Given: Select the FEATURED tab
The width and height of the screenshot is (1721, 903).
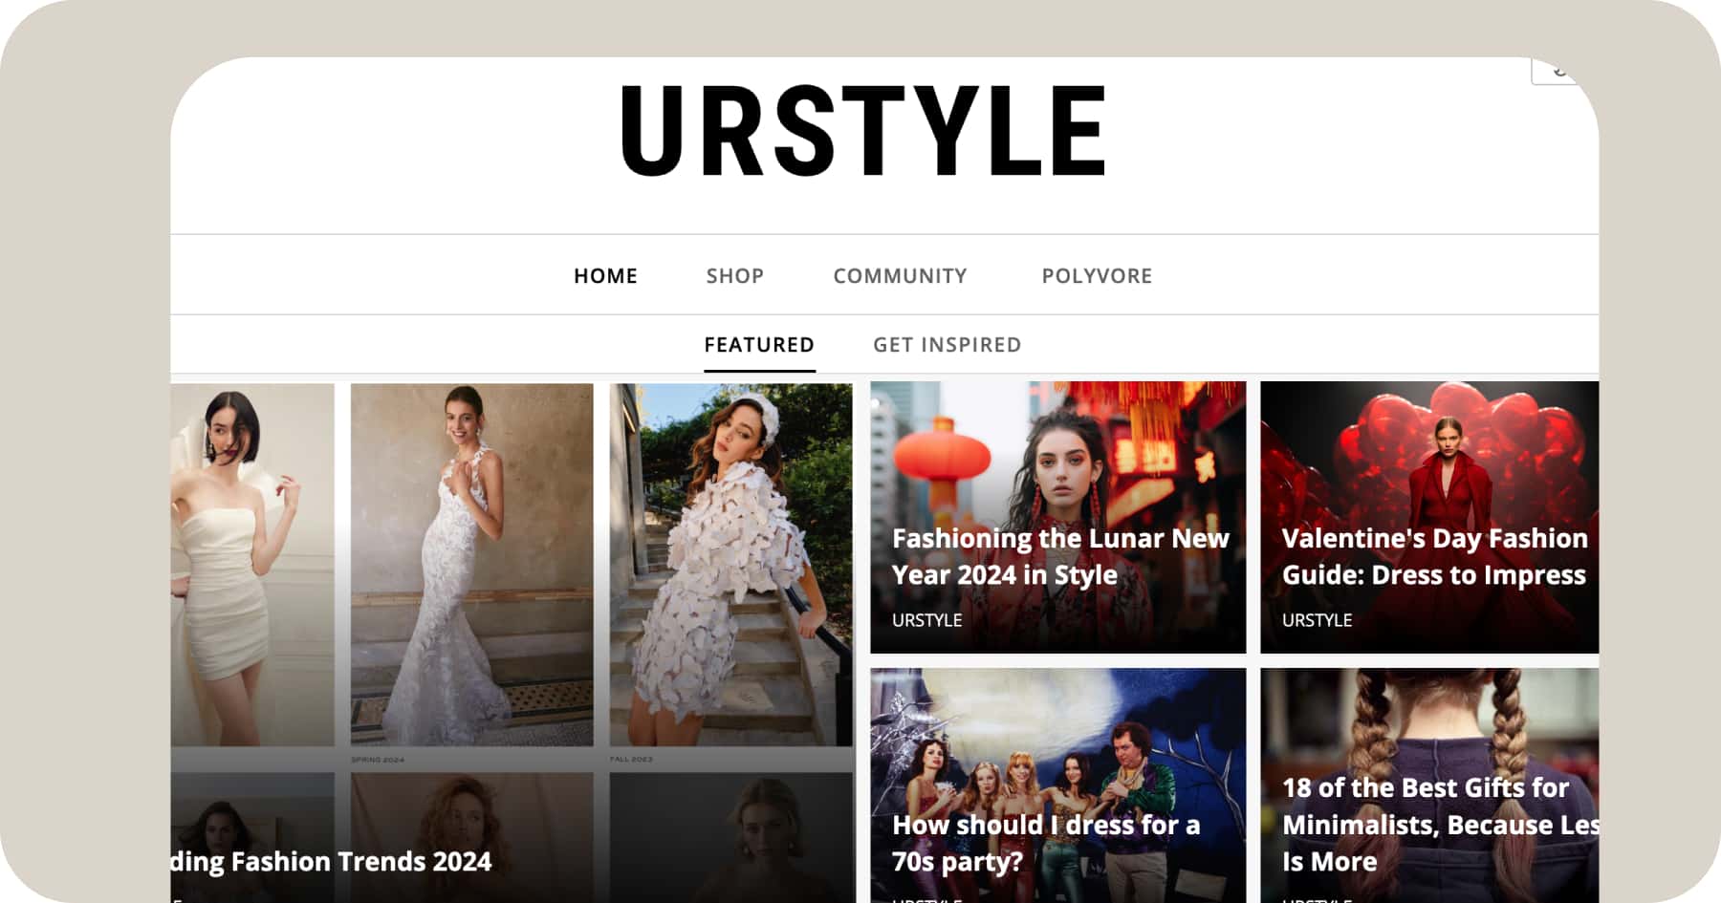Looking at the screenshot, I should (759, 345).
